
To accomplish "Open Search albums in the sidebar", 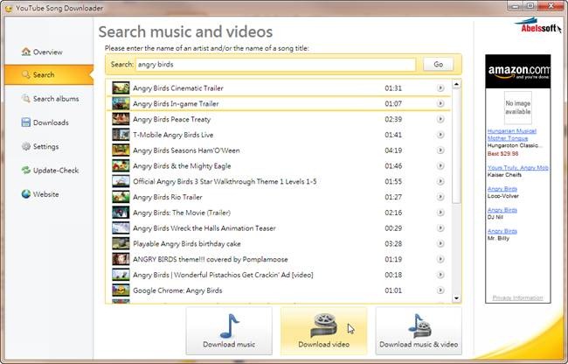I will [50, 99].
